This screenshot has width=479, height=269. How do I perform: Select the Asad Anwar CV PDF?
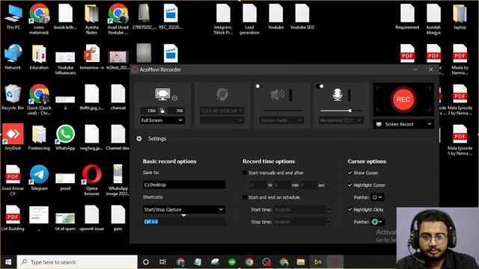tap(13, 180)
